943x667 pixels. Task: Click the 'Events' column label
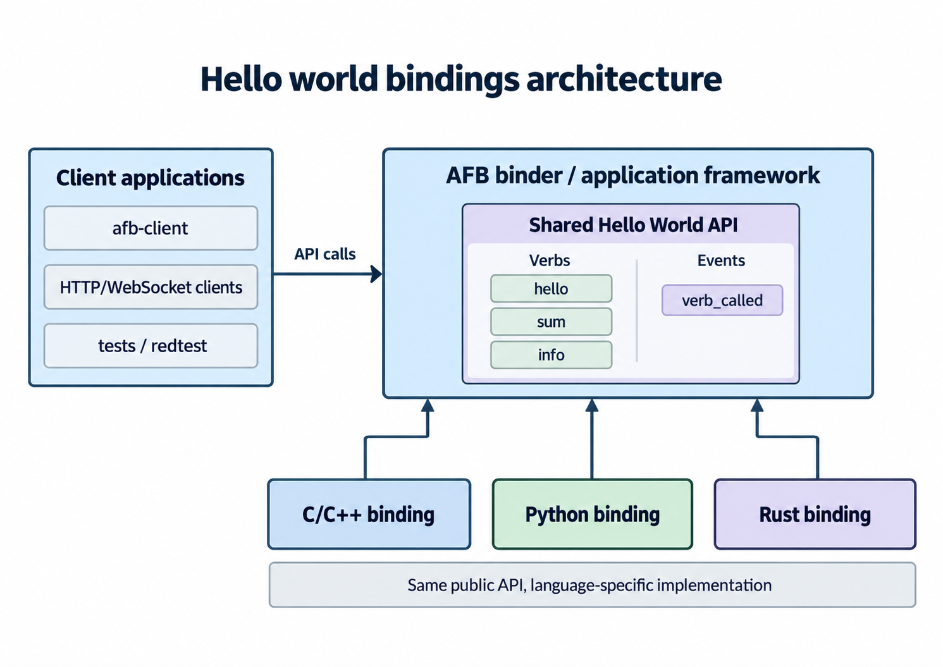(x=721, y=260)
